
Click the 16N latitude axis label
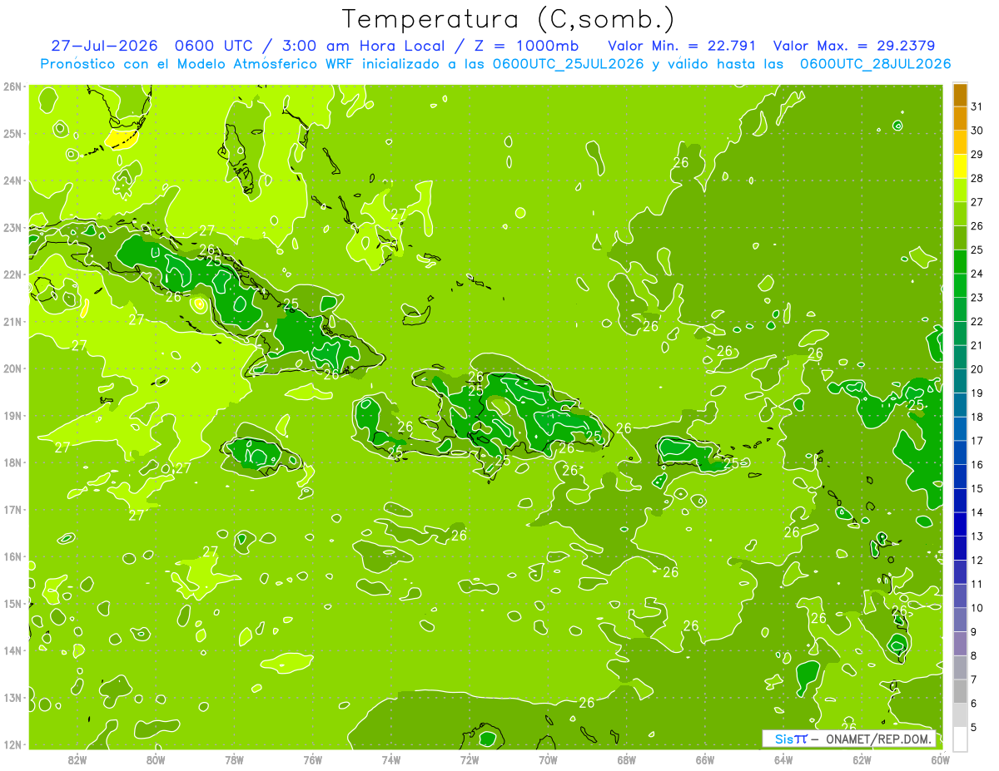[x=13, y=556]
